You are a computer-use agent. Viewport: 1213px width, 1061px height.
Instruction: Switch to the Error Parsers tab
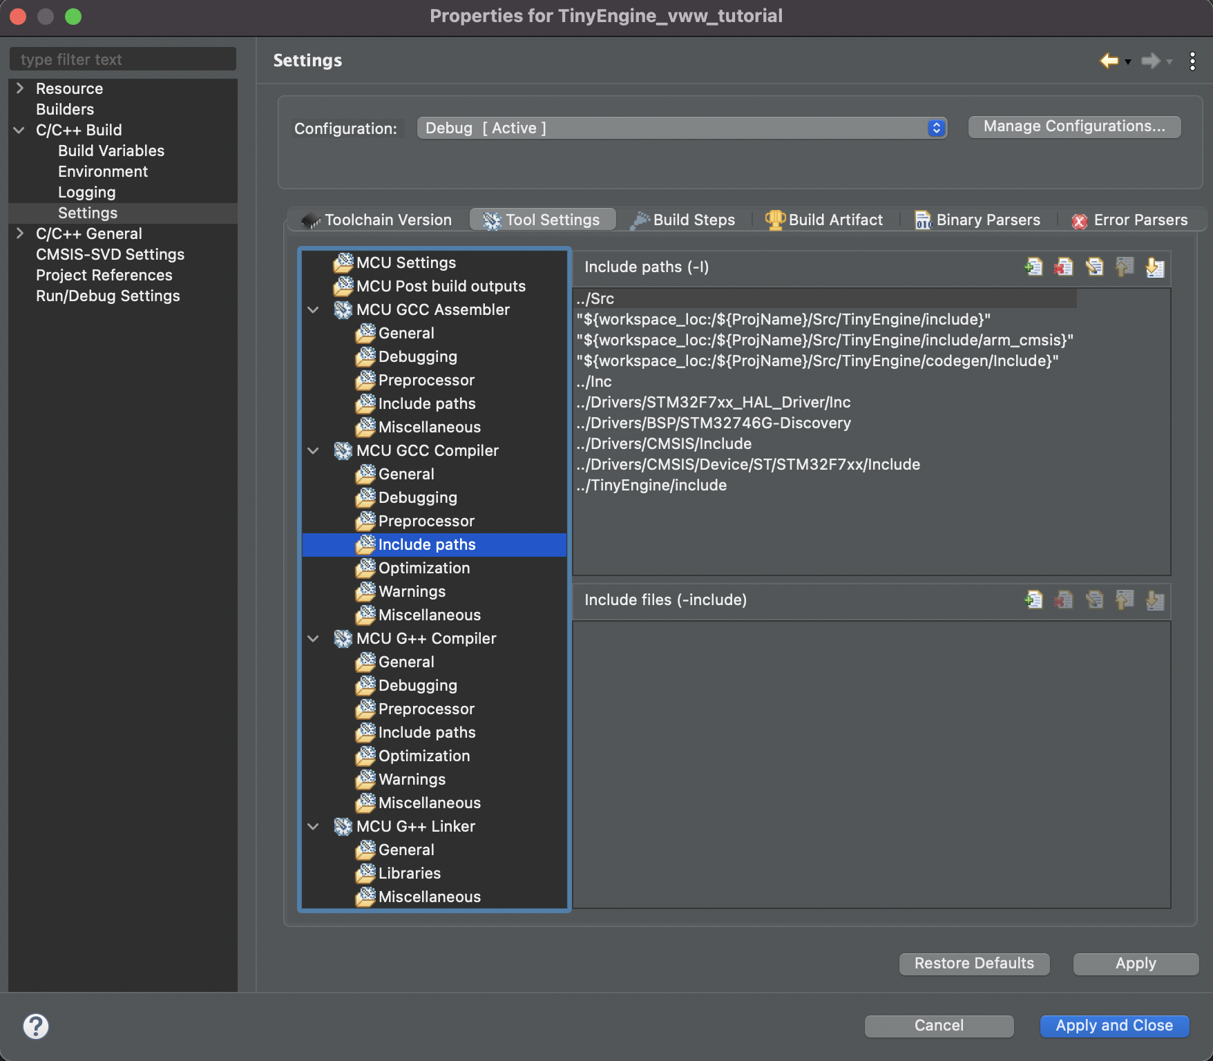(x=1129, y=220)
